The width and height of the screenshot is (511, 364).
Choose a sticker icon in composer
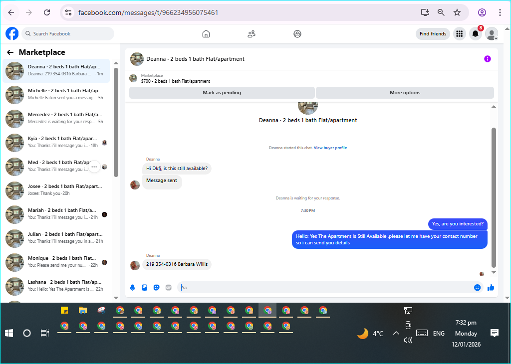156,288
